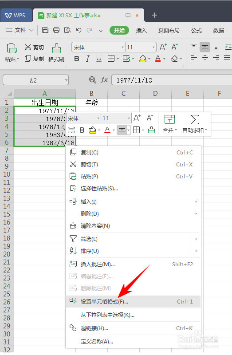Choose 插入批注(M)... in context menu
The height and width of the screenshot is (355, 232).
coord(133,264)
